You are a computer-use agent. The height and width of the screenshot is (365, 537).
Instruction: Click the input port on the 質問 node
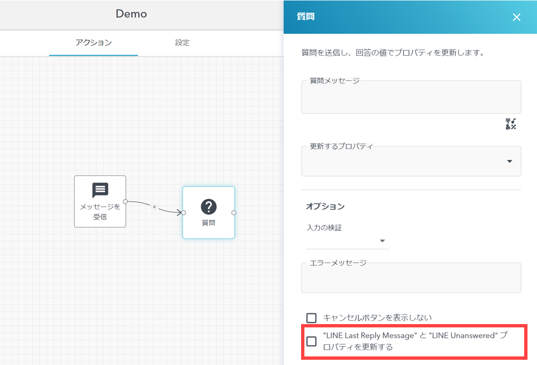(x=184, y=213)
